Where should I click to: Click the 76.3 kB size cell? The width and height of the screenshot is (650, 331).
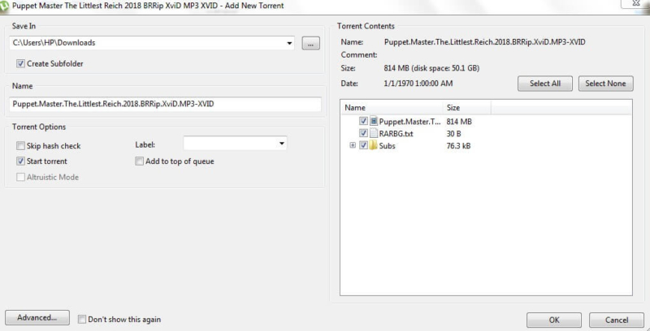[x=458, y=146]
